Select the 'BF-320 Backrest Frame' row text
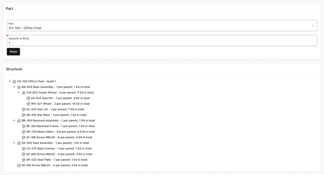The image size is (324, 175). (60, 126)
